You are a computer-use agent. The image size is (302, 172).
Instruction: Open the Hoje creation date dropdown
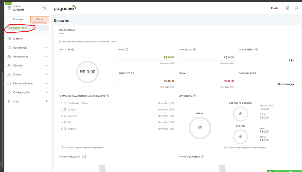(x=63, y=33)
